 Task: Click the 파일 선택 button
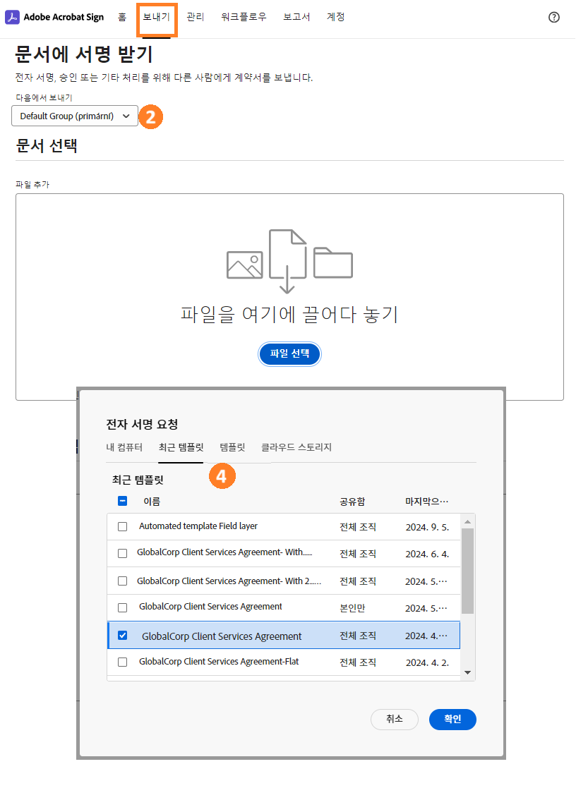click(289, 353)
